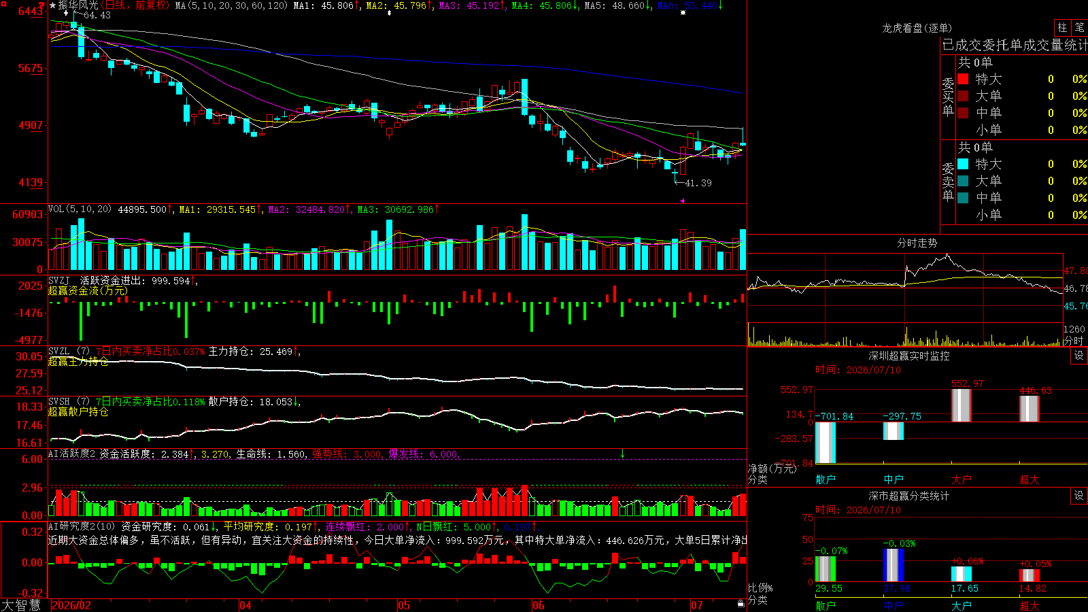Click the magenta arrow marker below the 41.39 low
1088x612 pixels.
coord(682,201)
